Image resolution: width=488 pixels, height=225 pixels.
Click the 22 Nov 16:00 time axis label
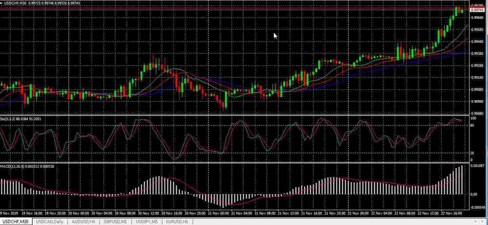click(x=452, y=214)
